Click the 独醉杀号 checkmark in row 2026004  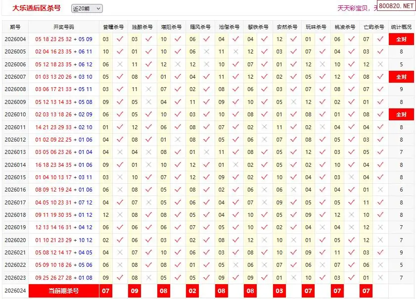[149, 39]
